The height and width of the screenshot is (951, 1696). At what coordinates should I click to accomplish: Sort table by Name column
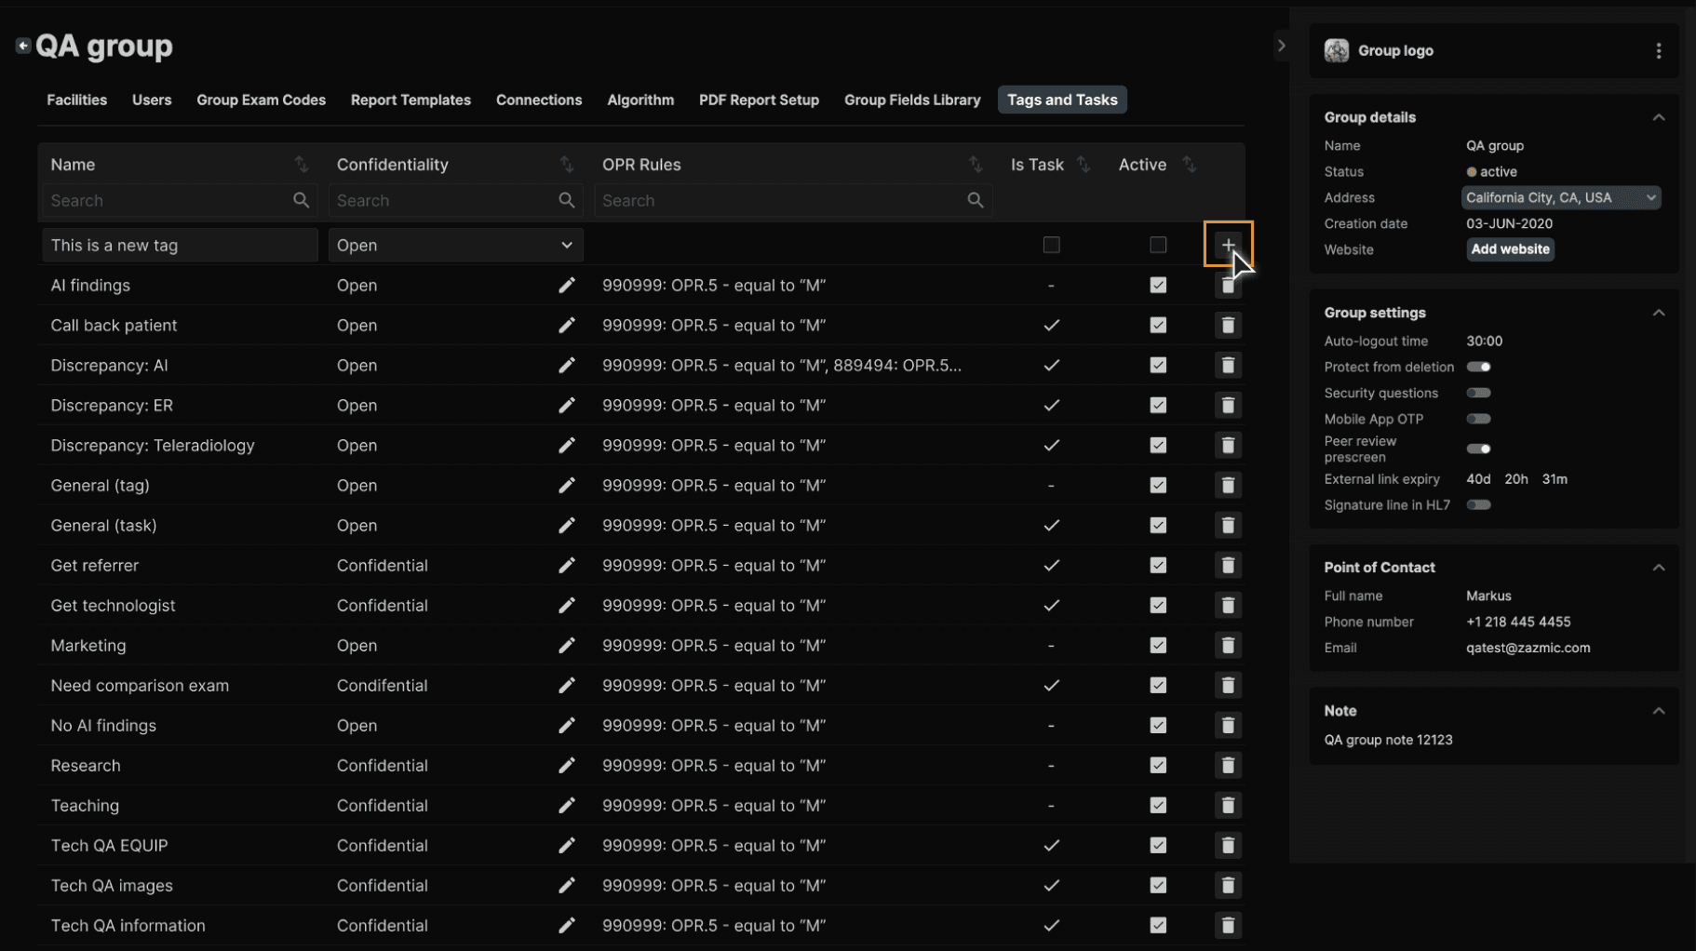[x=301, y=165]
